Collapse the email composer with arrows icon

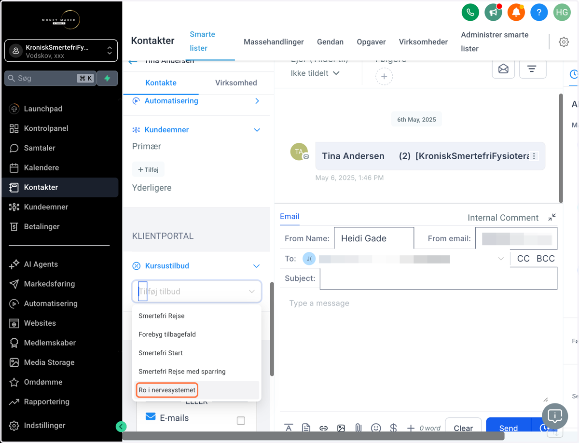click(552, 217)
